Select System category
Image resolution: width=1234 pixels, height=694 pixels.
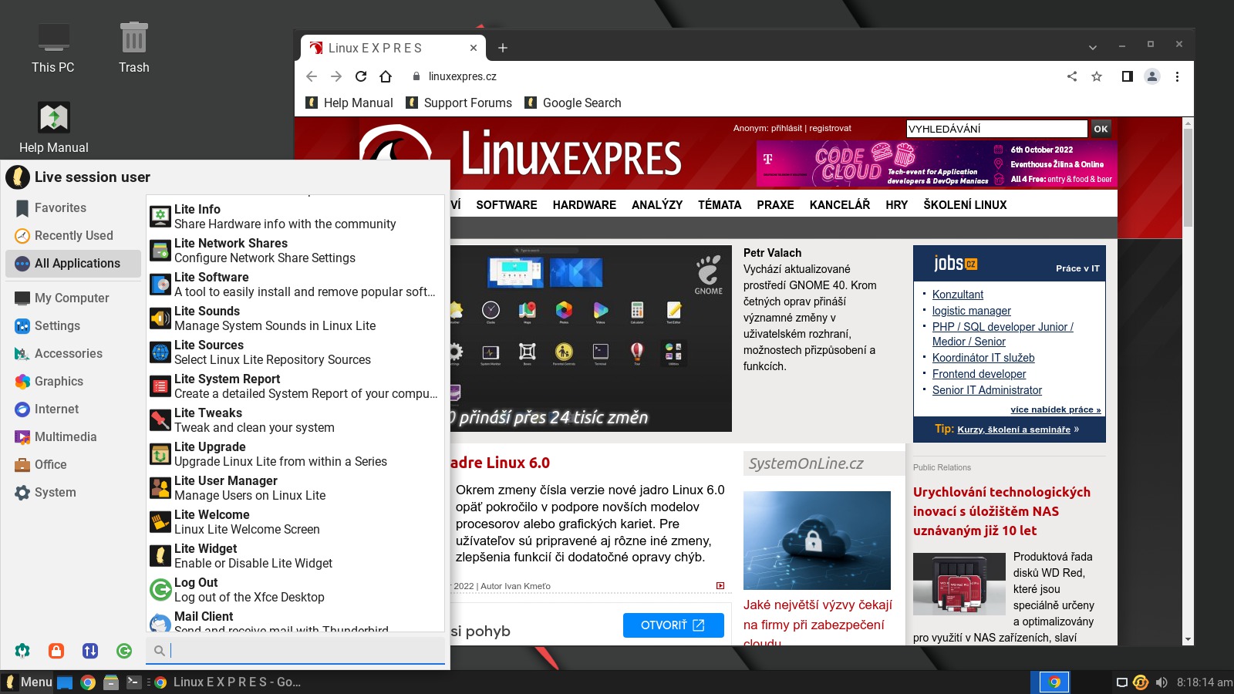pos(73,493)
